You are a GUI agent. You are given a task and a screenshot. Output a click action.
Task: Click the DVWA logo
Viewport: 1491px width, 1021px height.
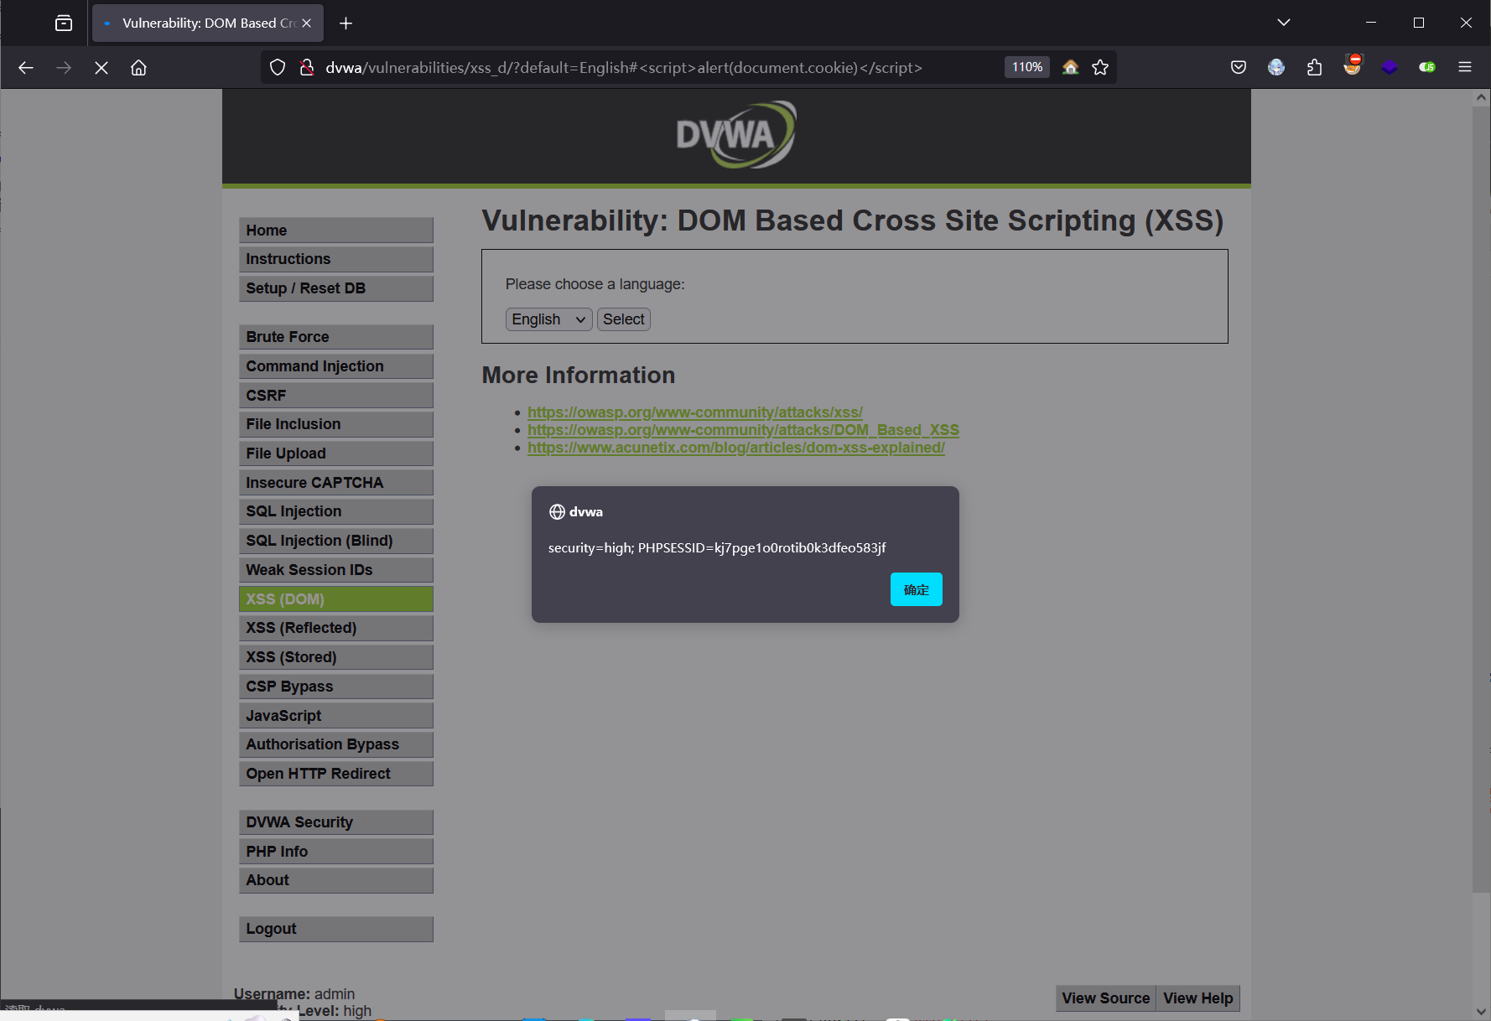[x=736, y=135]
